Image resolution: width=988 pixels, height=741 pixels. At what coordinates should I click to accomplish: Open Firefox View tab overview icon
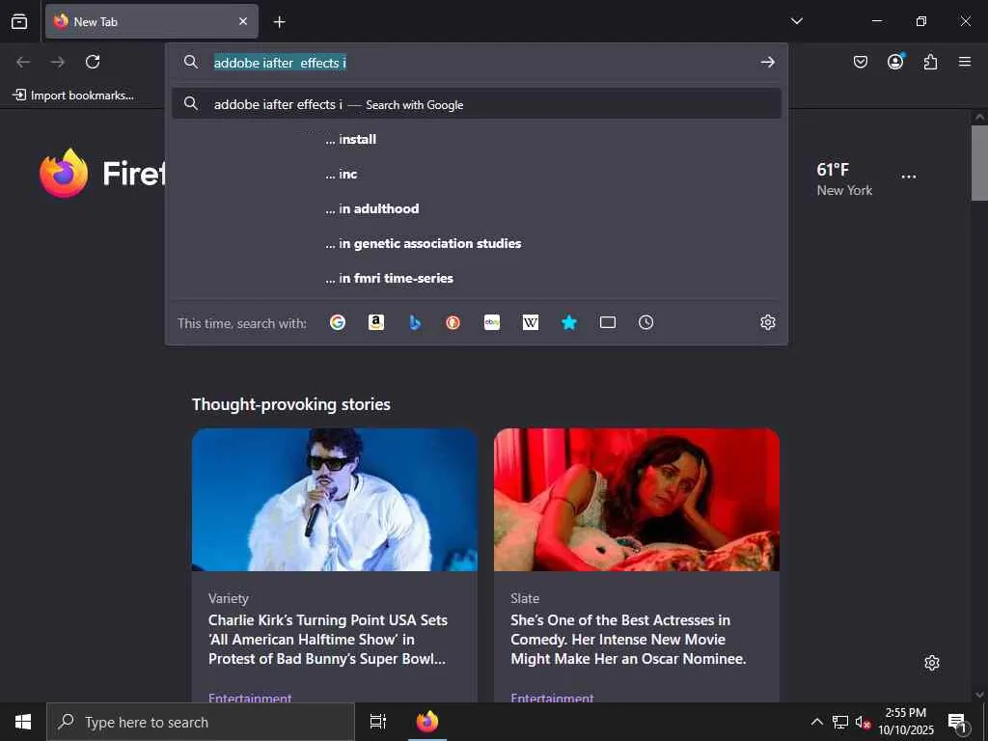coord(19,21)
